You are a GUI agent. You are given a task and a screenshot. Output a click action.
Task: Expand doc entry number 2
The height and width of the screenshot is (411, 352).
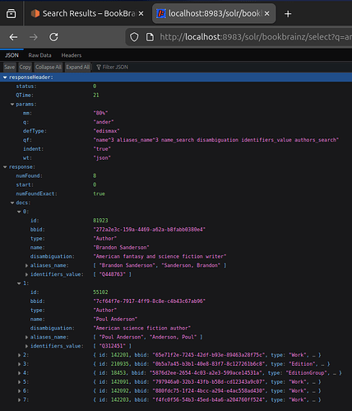point(19,355)
